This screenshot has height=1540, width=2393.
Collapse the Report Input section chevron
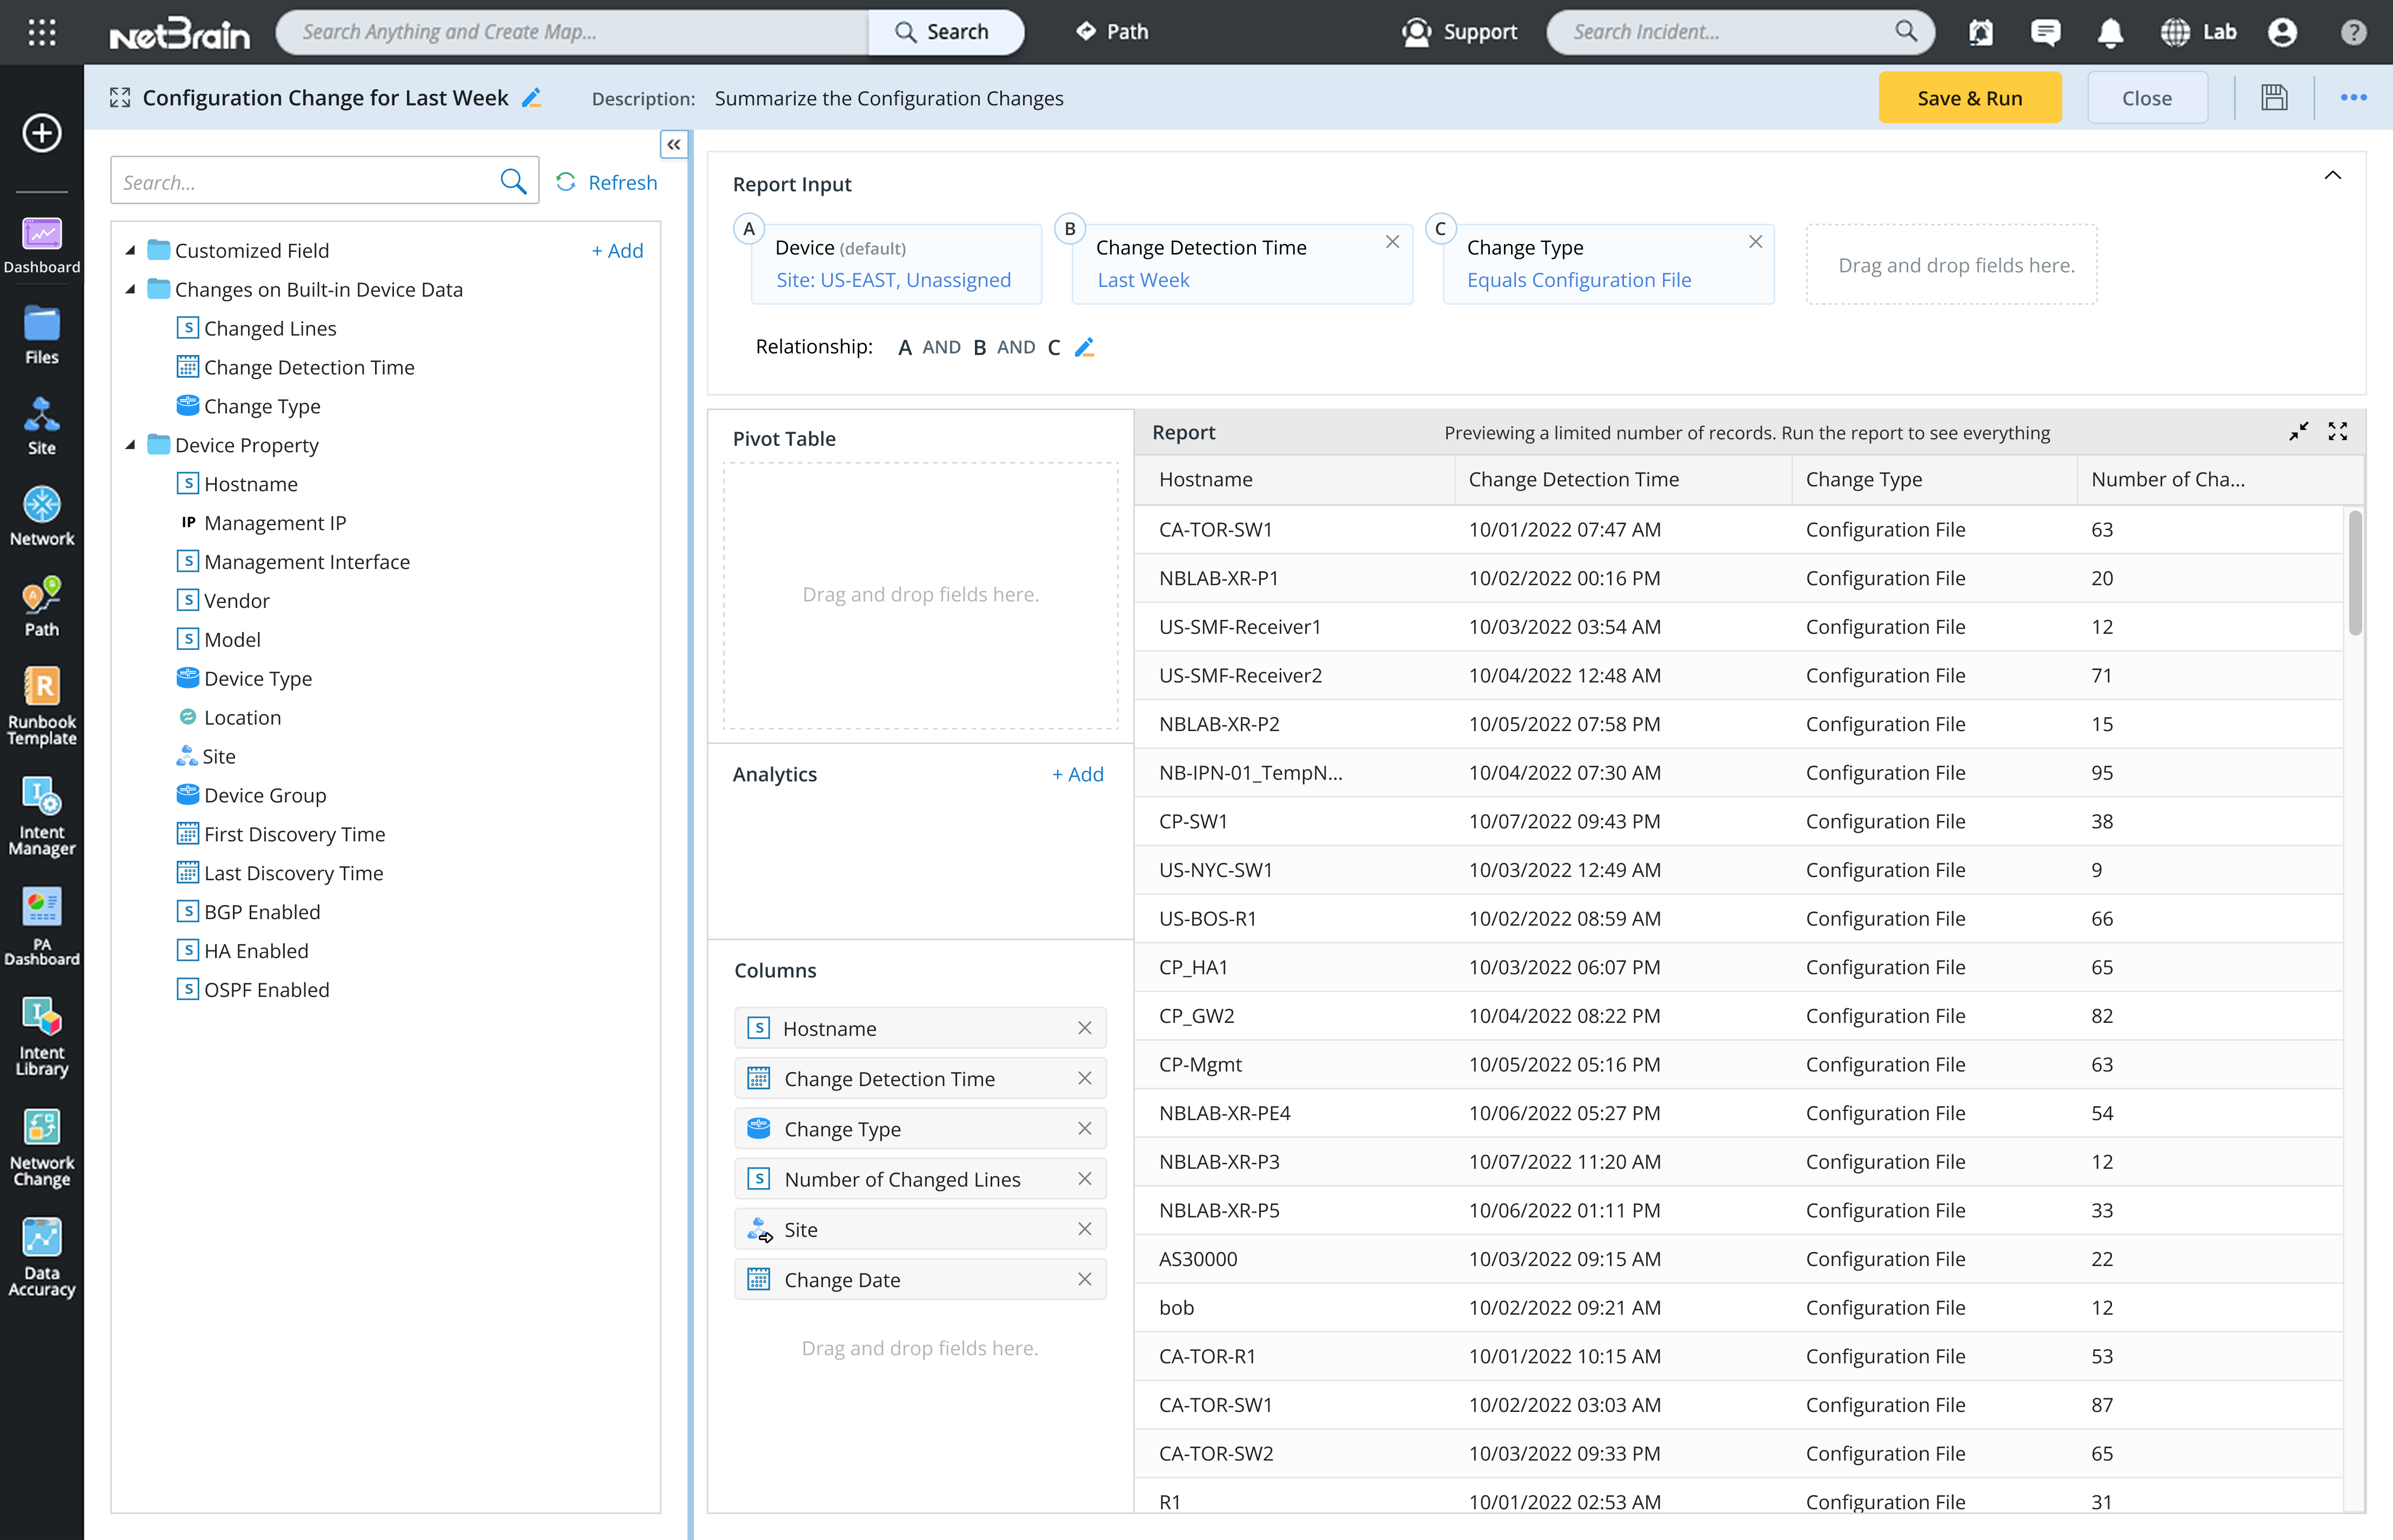point(2332,176)
